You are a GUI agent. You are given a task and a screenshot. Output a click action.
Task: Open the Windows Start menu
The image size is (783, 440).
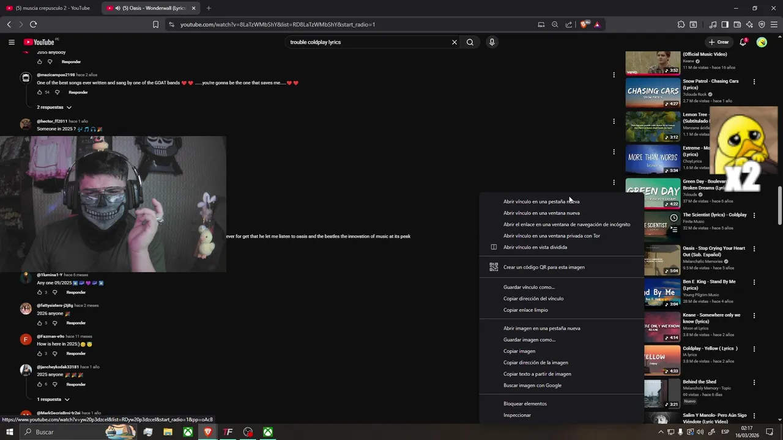[10, 432]
